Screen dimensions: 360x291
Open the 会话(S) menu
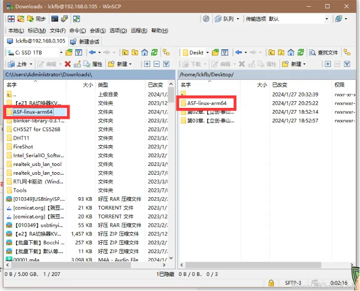98,31
